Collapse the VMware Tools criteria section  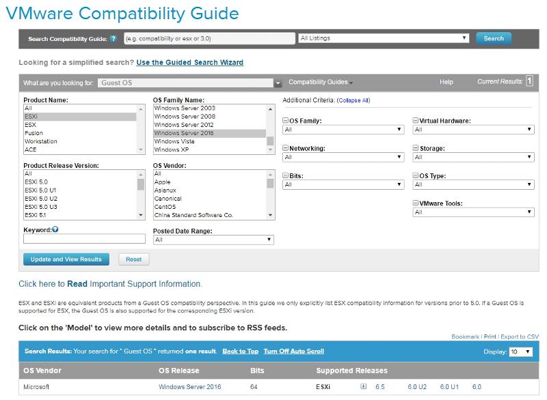pos(417,203)
